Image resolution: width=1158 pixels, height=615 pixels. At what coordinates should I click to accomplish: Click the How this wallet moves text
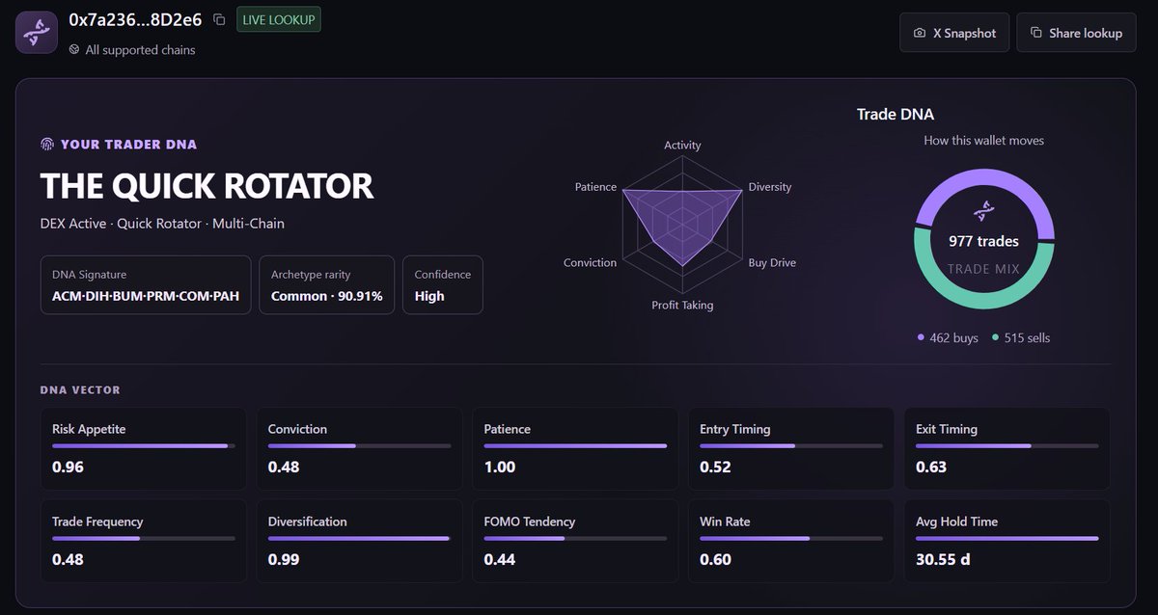pyautogui.click(x=983, y=141)
